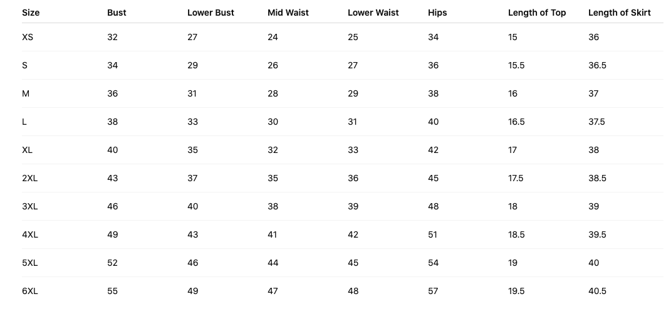Image resolution: width=666 pixels, height=316 pixels.
Task: Select the Lower Bust column header
Action: coord(211,13)
